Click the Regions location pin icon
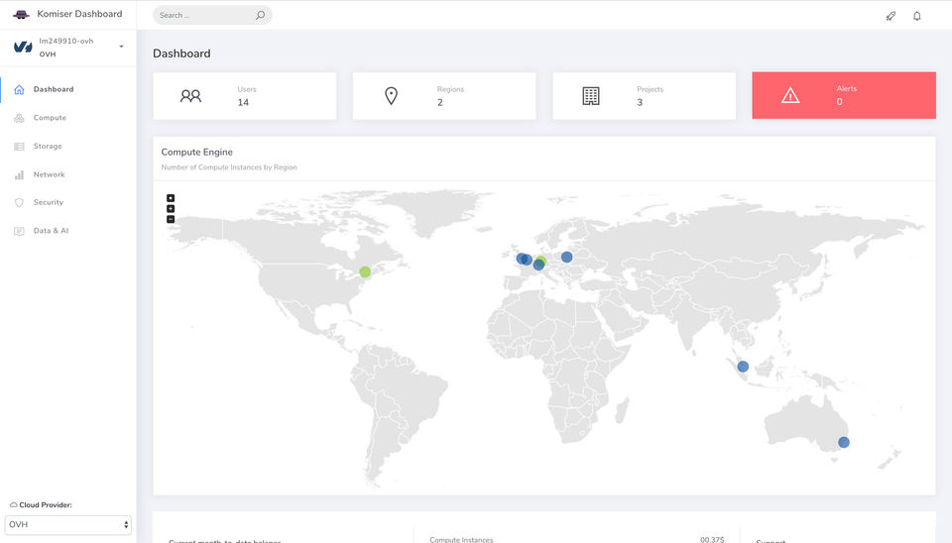The image size is (952, 543). 391,96
